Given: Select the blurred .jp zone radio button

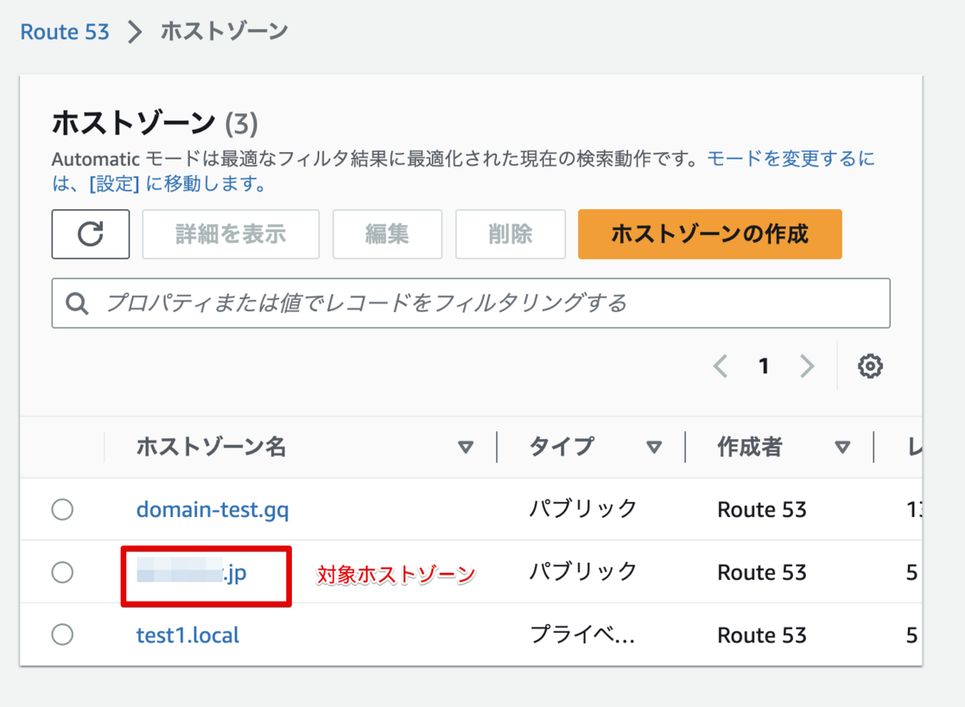Looking at the screenshot, I should tap(62, 573).
